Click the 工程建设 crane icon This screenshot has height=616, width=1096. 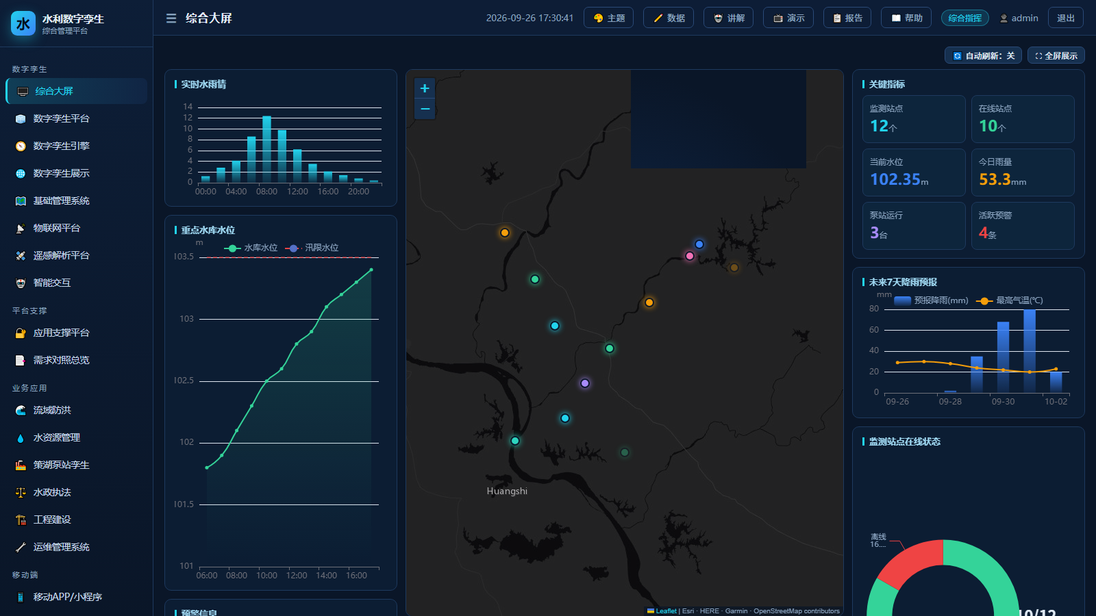21,519
